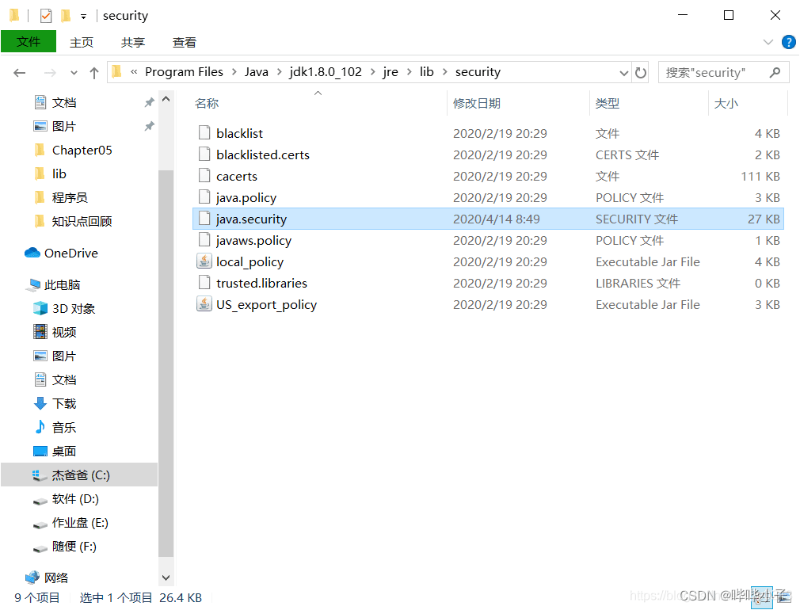Click the refresh icon in address bar
800x610 pixels.
[641, 72]
